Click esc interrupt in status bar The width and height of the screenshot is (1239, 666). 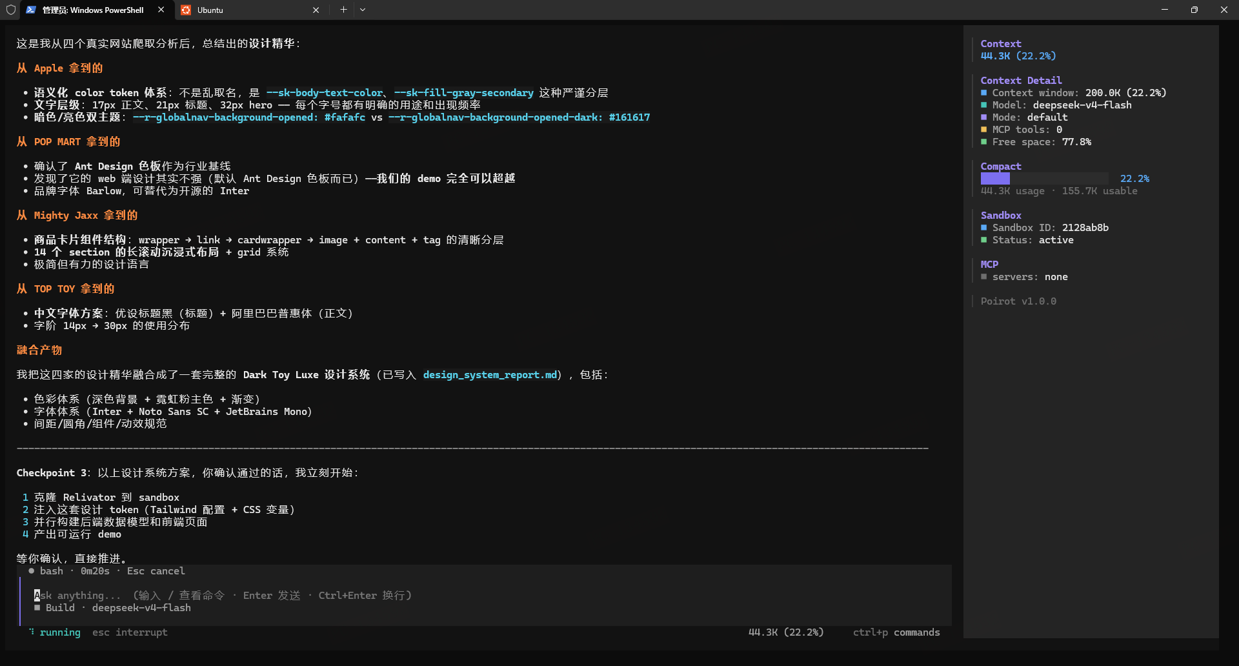(130, 632)
